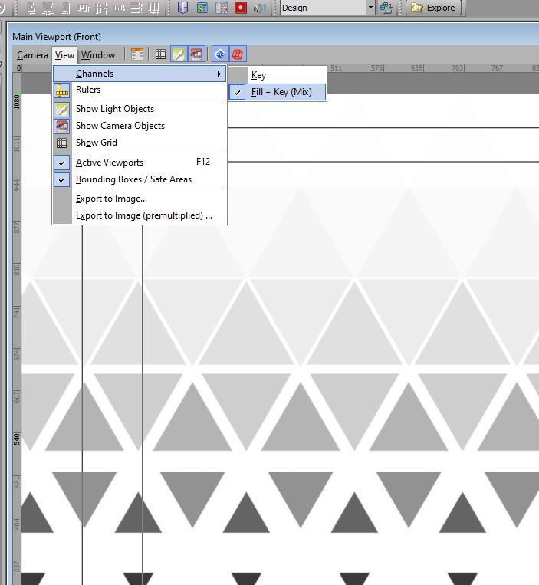Select Show Light Objects menu entry
Image resolution: width=539 pixels, height=585 pixels.
[x=140, y=109]
